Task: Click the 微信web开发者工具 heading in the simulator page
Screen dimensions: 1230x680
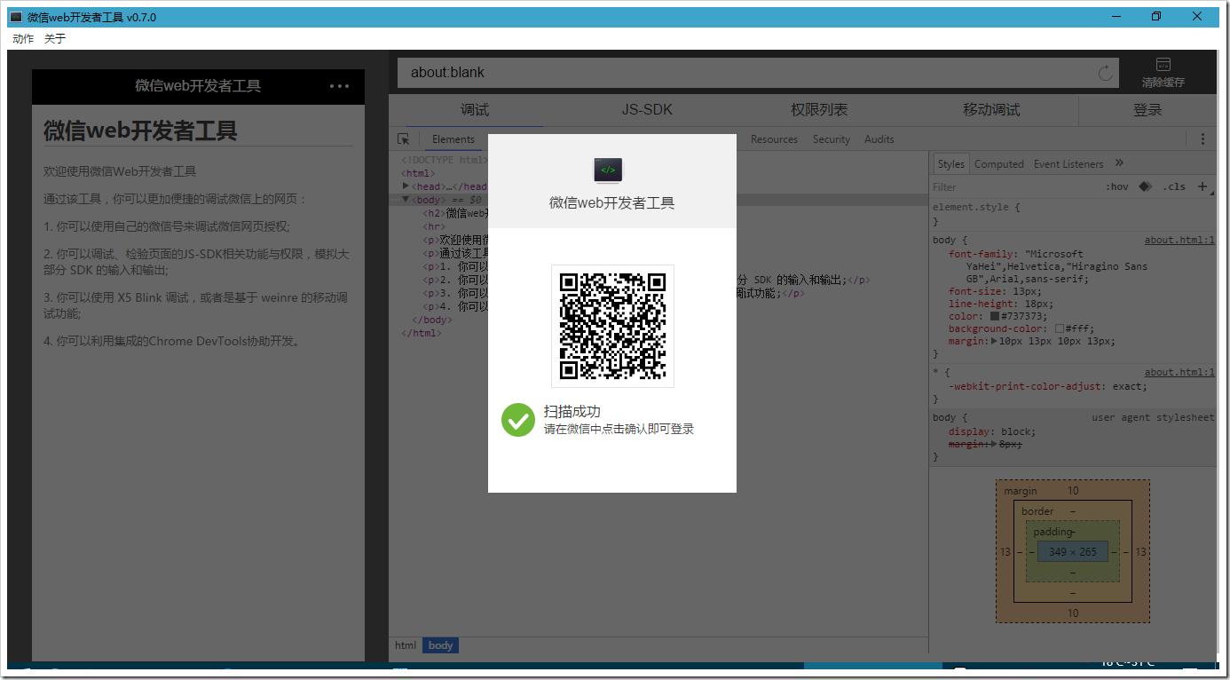Action: click(140, 131)
